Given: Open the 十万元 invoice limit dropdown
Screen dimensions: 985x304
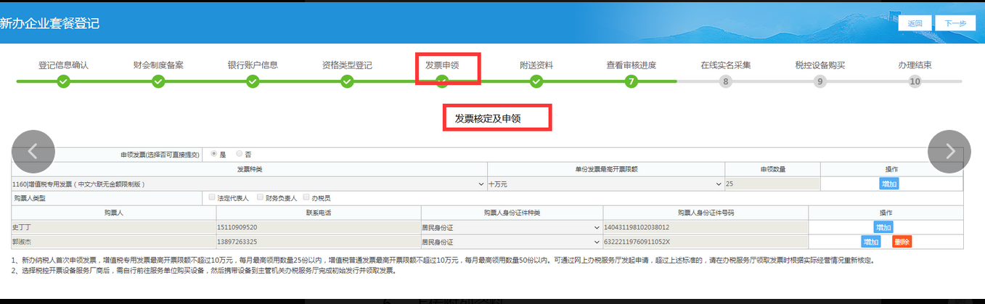Looking at the screenshot, I should point(605,184).
